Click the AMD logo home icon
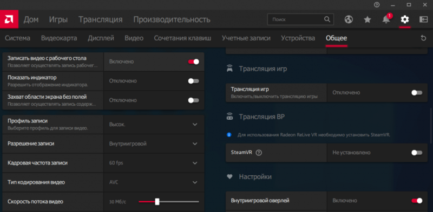Viewport: 433px width, 212px height. click(9, 19)
